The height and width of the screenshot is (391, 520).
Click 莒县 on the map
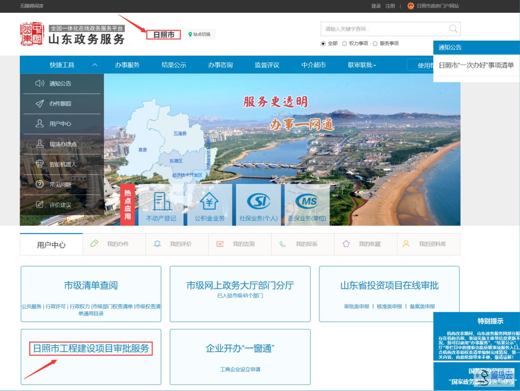pyautogui.click(x=143, y=150)
